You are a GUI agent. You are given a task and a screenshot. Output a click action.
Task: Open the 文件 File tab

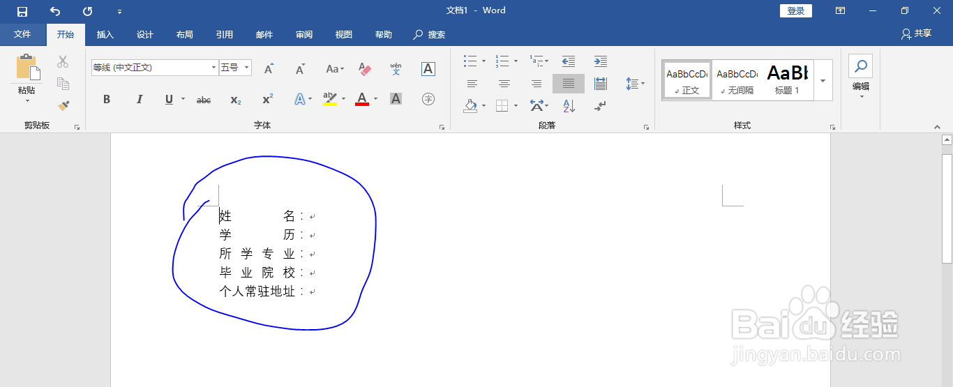22,35
